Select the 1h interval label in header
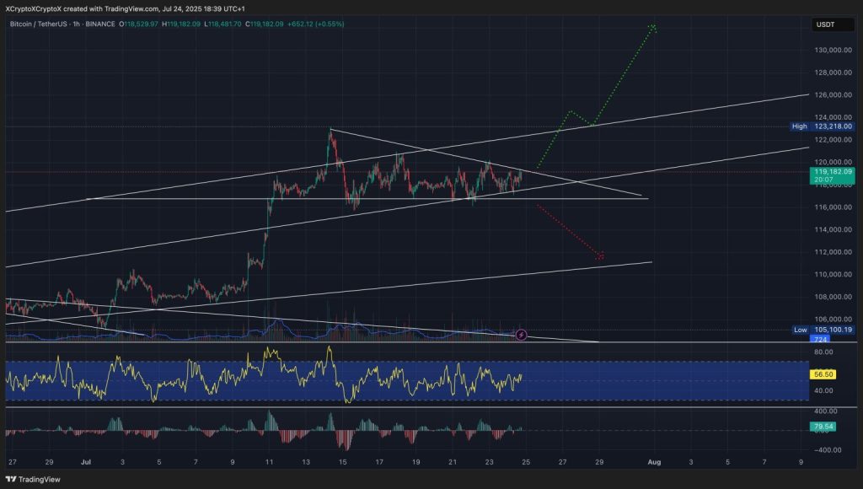 pyautogui.click(x=77, y=24)
